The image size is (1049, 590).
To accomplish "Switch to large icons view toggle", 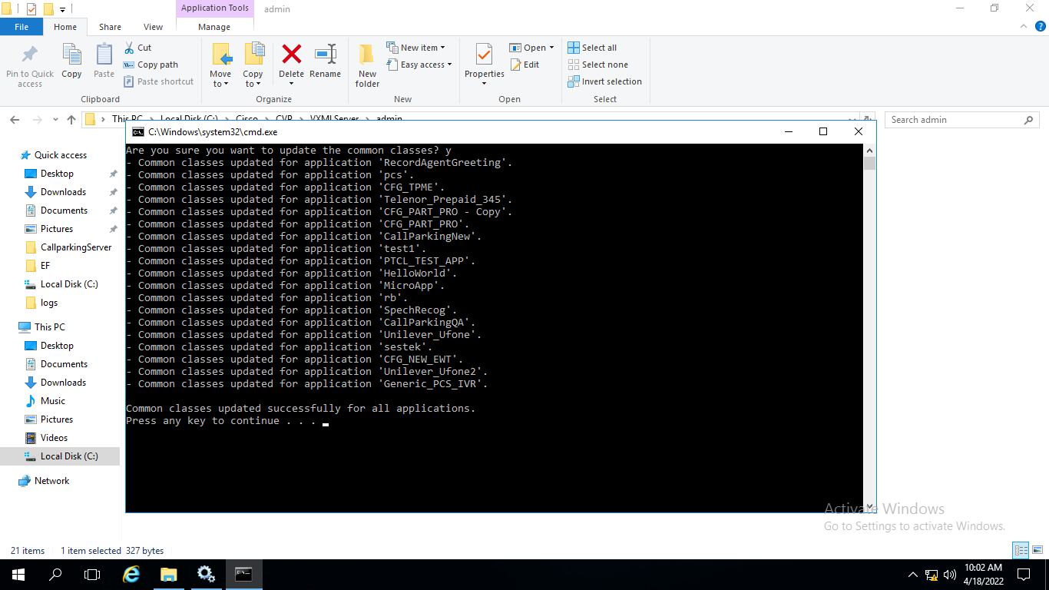I will coord(1037,550).
